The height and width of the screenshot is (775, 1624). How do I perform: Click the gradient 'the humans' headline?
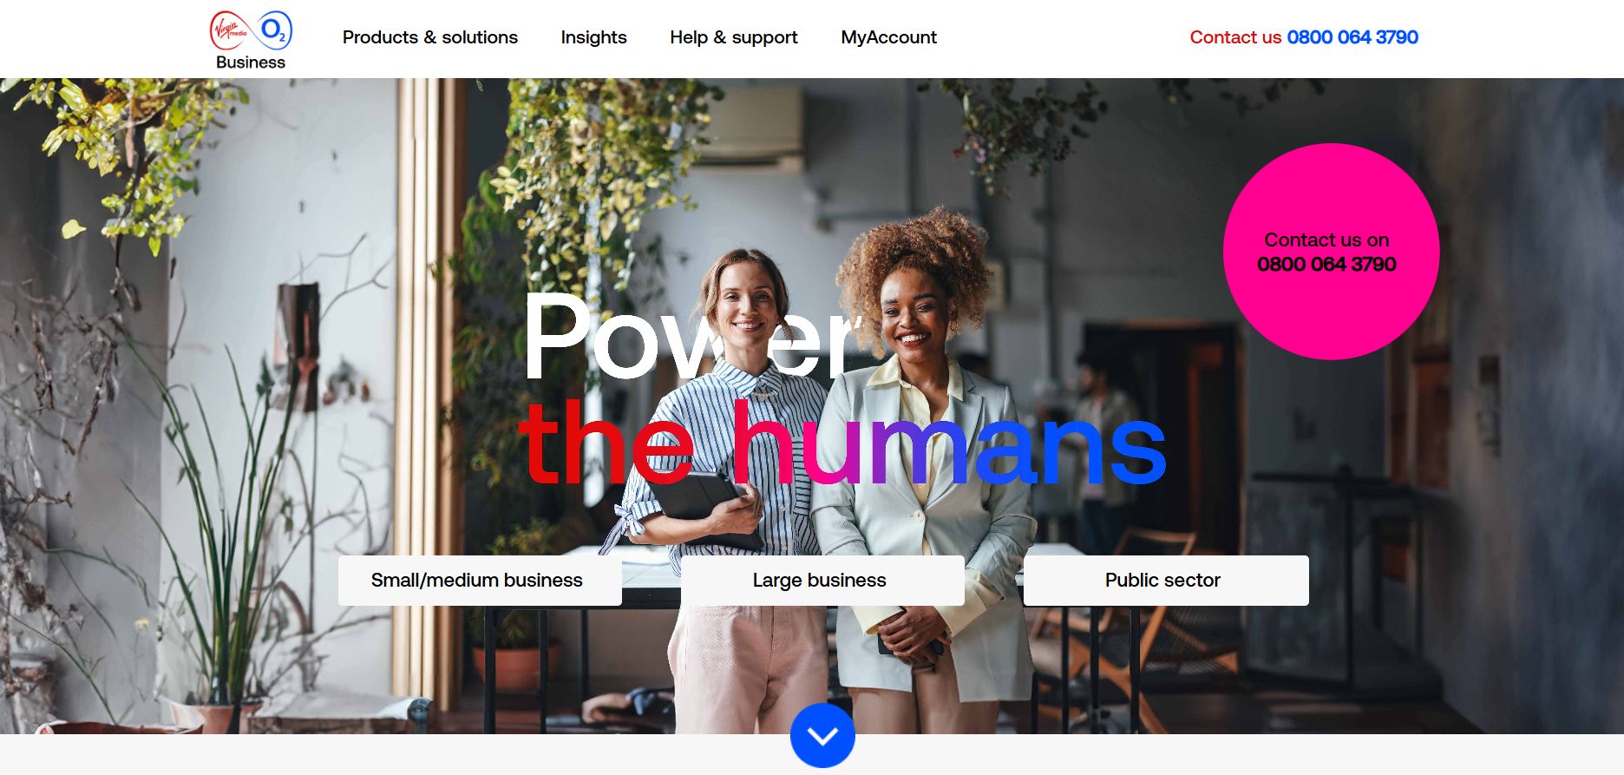(x=841, y=443)
